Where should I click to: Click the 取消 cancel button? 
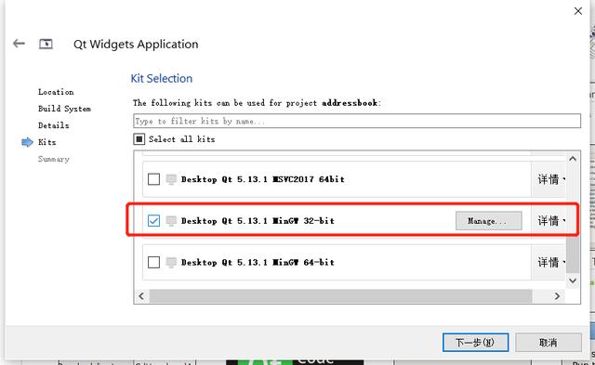point(548,343)
